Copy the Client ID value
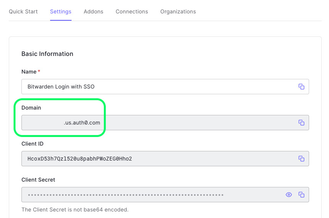The width and height of the screenshot is (329, 218). (x=301, y=159)
